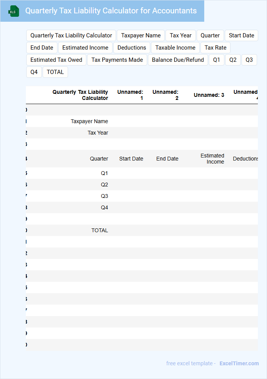The width and height of the screenshot is (267, 379).
Task: Select the 'Deductions' tag button
Action: [132, 48]
